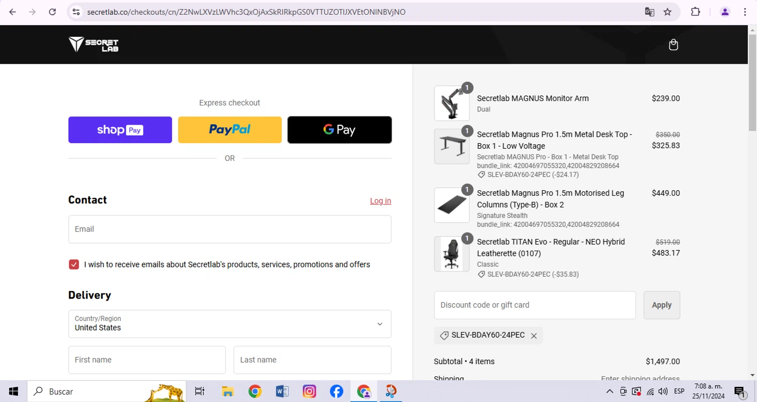The width and height of the screenshot is (757, 402).
Task: Uncheck the Secretlab emails opt-in checkbox
Action: coord(74,264)
